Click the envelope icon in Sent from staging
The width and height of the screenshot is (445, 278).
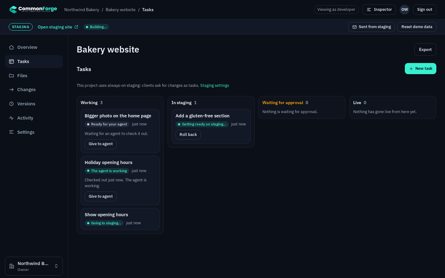[x=354, y=27]
